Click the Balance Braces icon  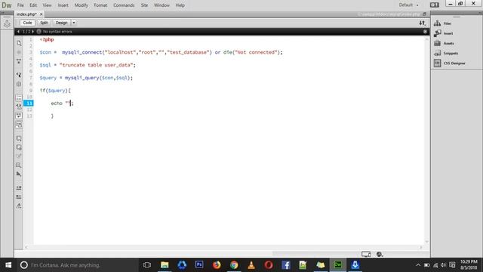[x=19, y=84]
